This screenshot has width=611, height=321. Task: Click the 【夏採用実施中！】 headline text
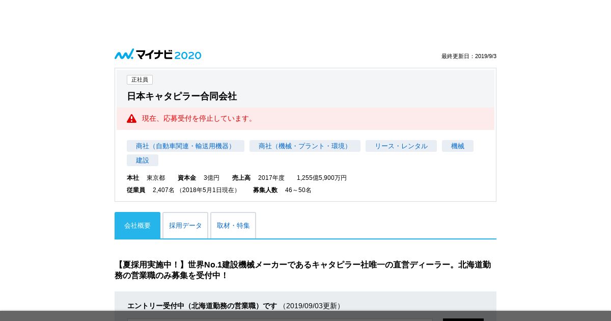[303, 270]
